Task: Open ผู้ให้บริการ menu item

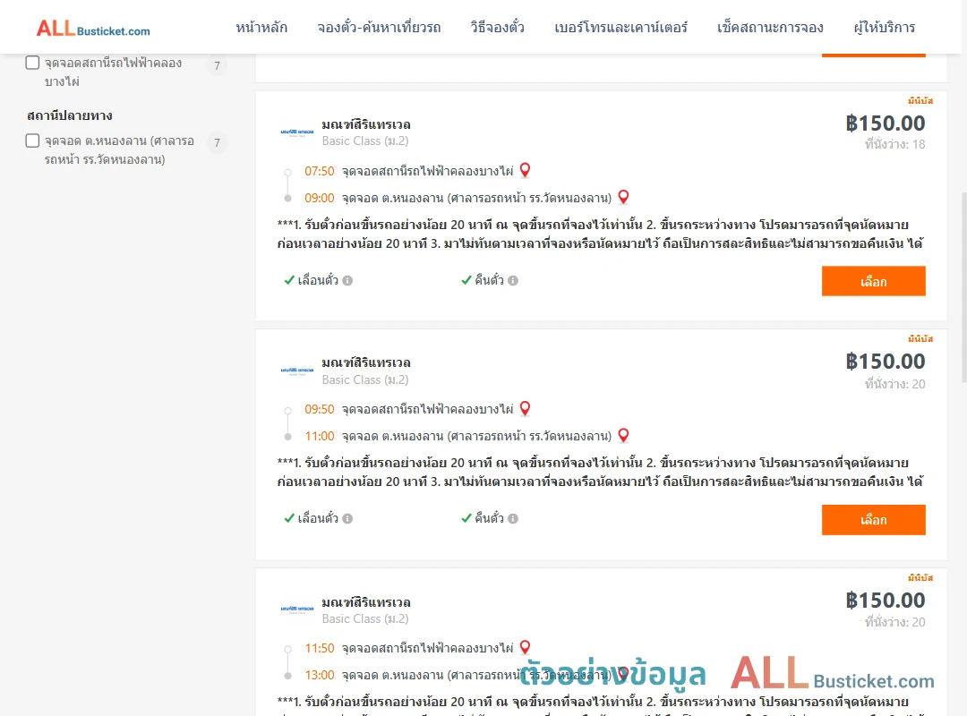Action: [885, 28]
